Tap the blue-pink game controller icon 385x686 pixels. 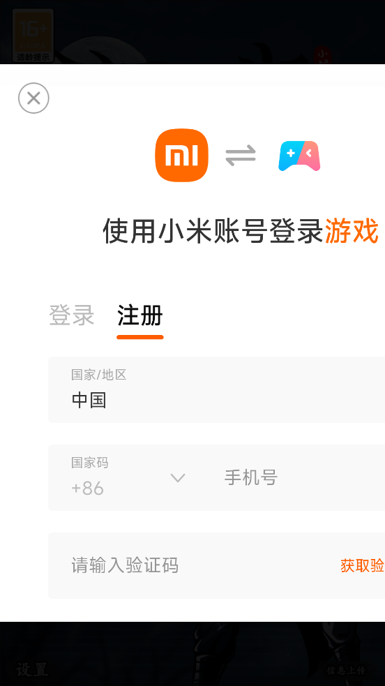tap(299, 156)
